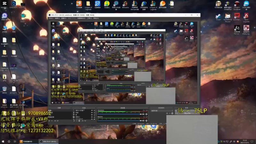The height and width of the screenshot is (144, 256).
Task: Open the Scene Collection (场景集合) menu in OBS
Action: (x=81, y=18)
